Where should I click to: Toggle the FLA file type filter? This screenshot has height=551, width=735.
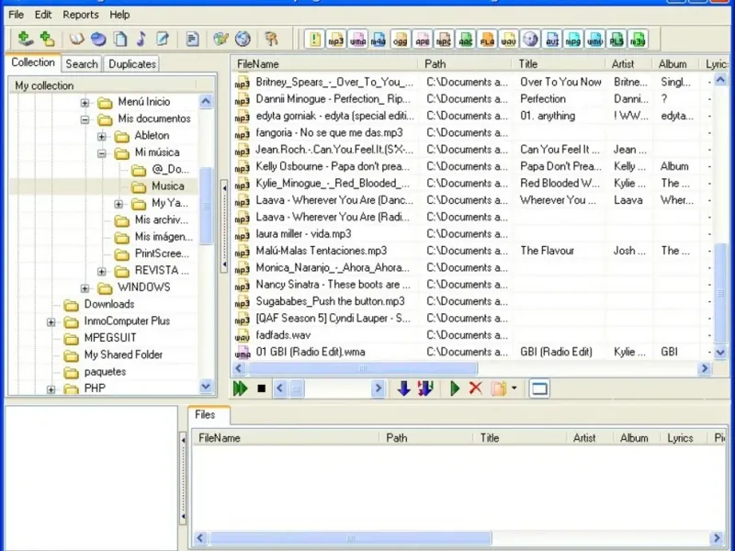coord(488,39)
